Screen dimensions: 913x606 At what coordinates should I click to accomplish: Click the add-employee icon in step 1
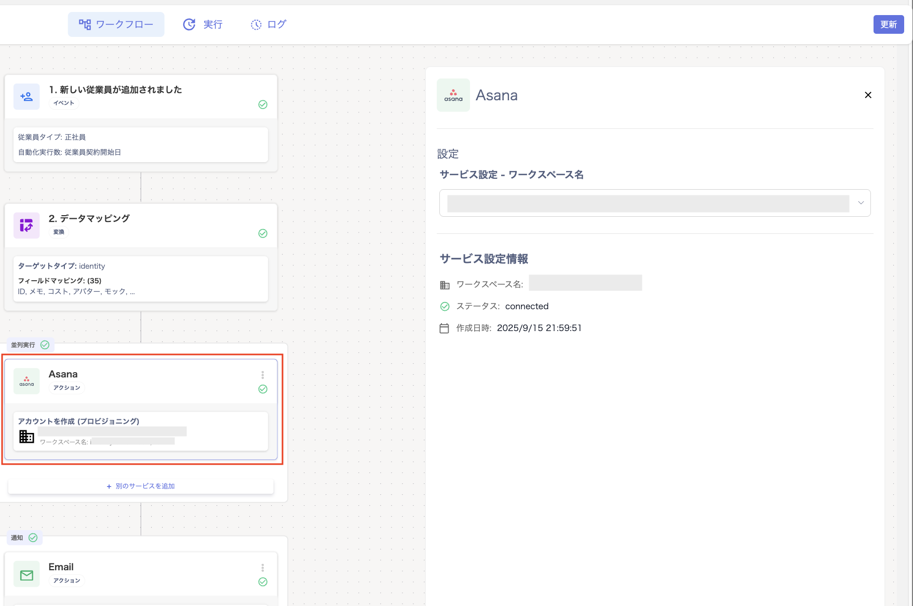(x=26, y=97)
